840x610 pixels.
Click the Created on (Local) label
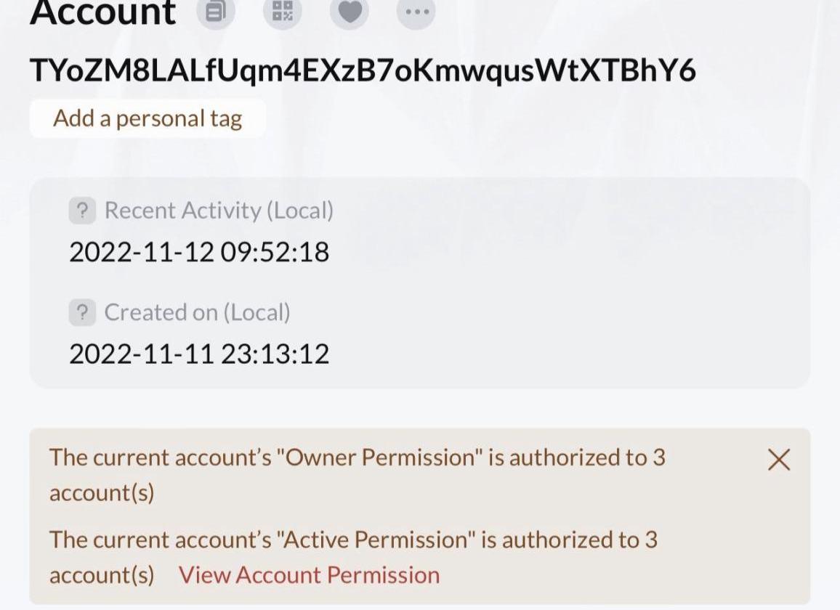(x=197, y=312)
